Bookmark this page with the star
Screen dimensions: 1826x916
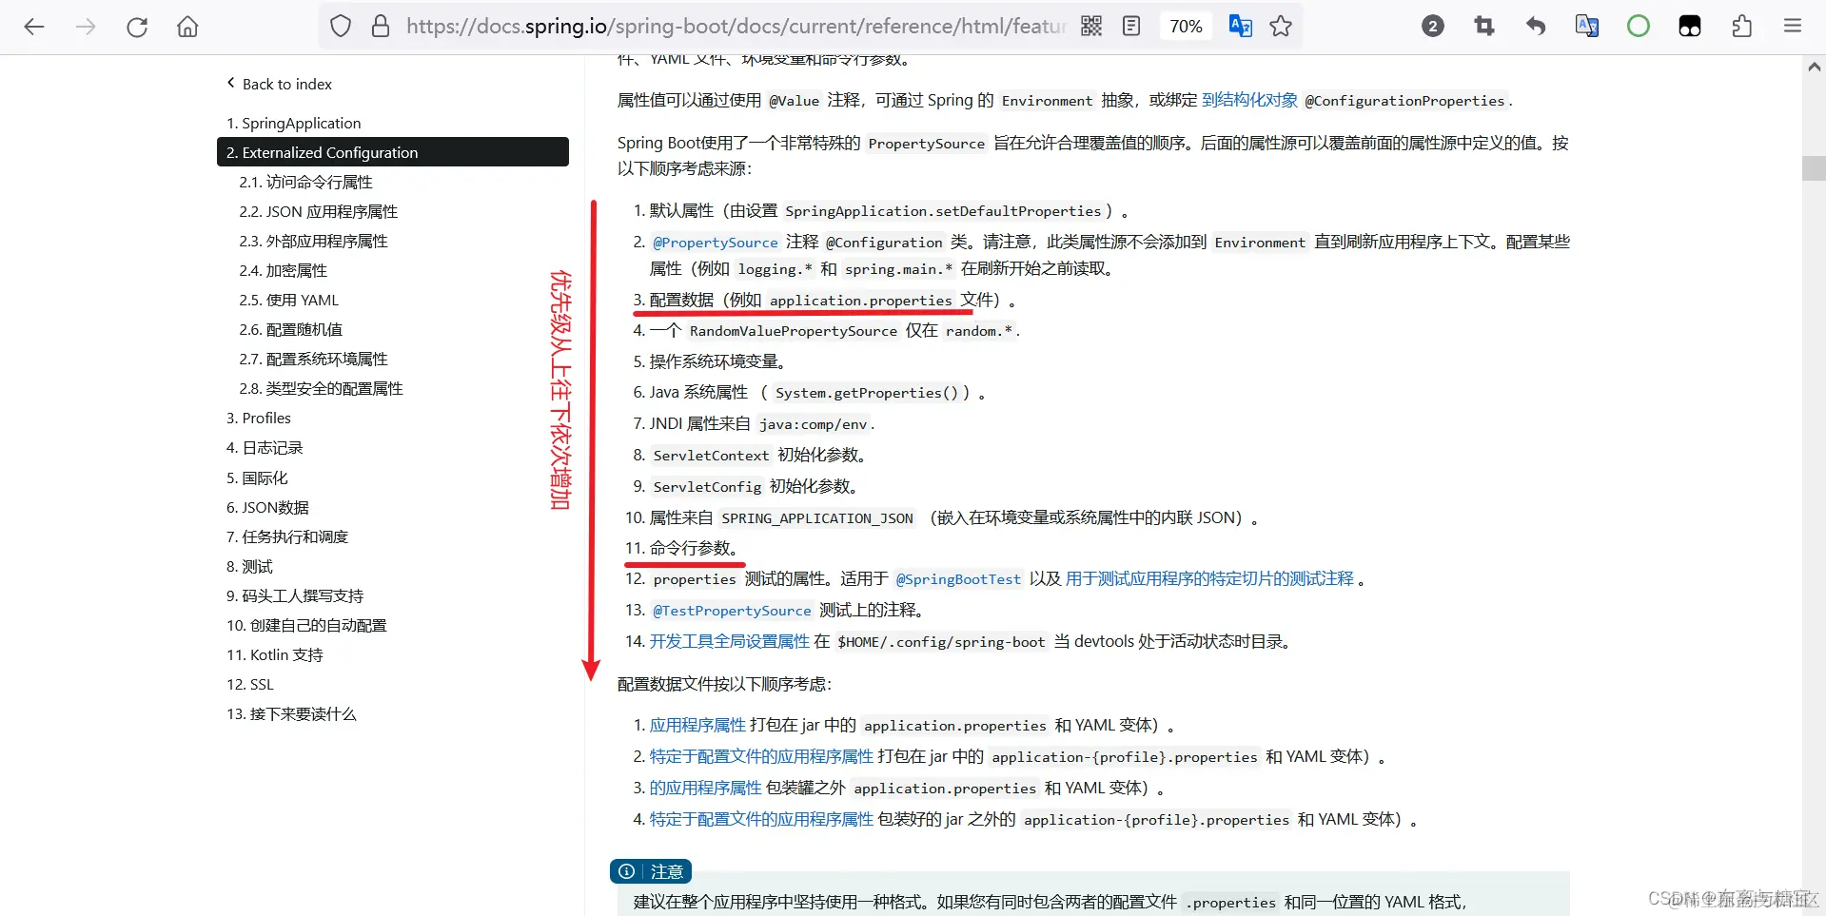tap(1280, 26)
